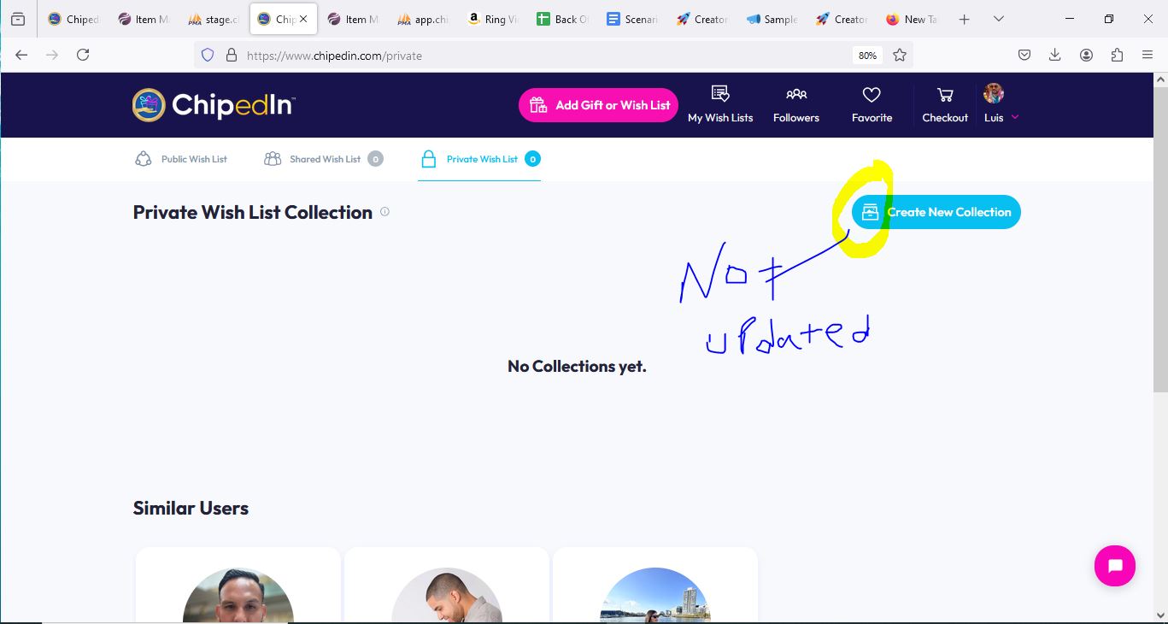Click second similar user photo
This screenshot has width=1168, height=624.
(x=447, y=597)
